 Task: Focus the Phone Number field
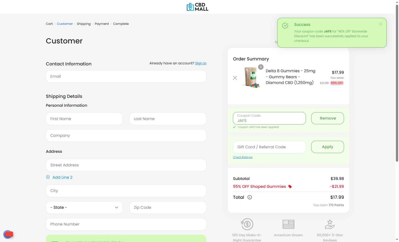click(x=126, y=224)
